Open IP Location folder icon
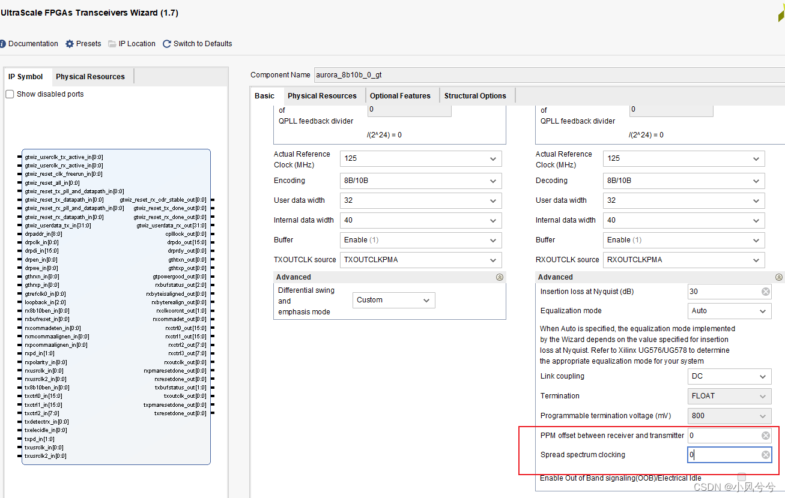The image size is (785, 498). [x=112, y=44]
